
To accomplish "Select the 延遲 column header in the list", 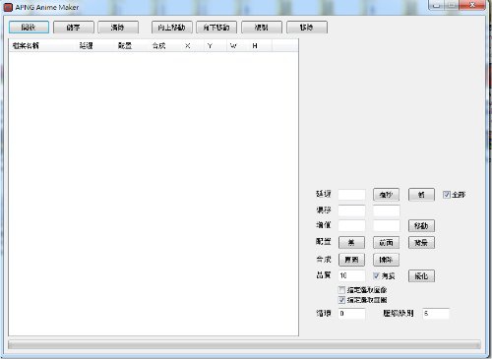I will coord(95,46).
